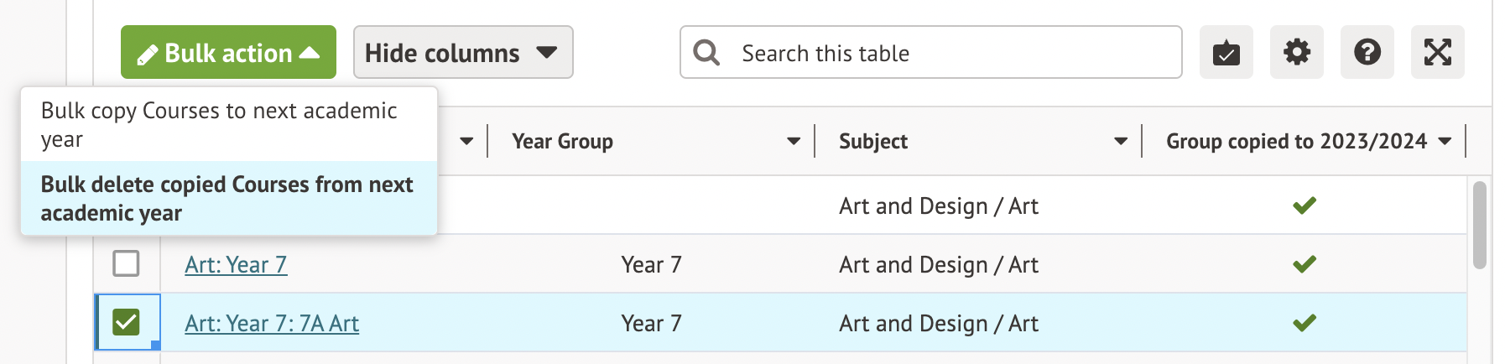
Task: Click green tick in the first row
Action: click(x=1304, y=205)
